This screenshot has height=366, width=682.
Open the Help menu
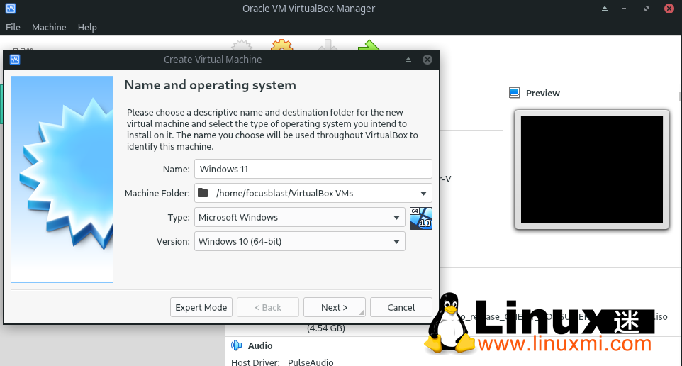pos(87,27)
